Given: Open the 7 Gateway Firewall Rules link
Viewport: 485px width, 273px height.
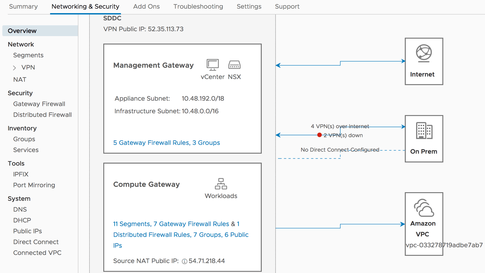Looking at the screenshot, I should [x=191, y=224].
